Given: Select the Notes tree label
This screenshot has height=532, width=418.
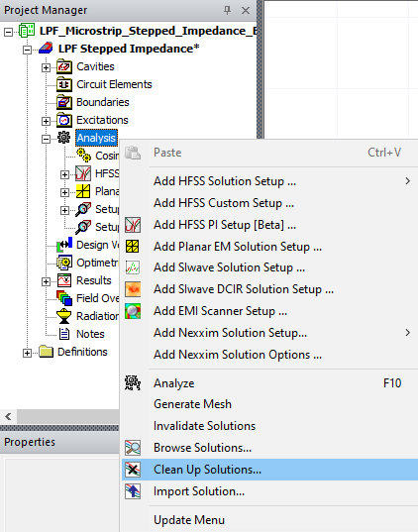Looking at the screenshot, I should [x=90, y=334].
